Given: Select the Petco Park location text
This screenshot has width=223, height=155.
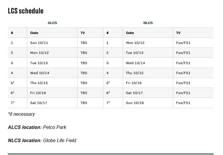Looking at the screenshot, I should [55, 127].
